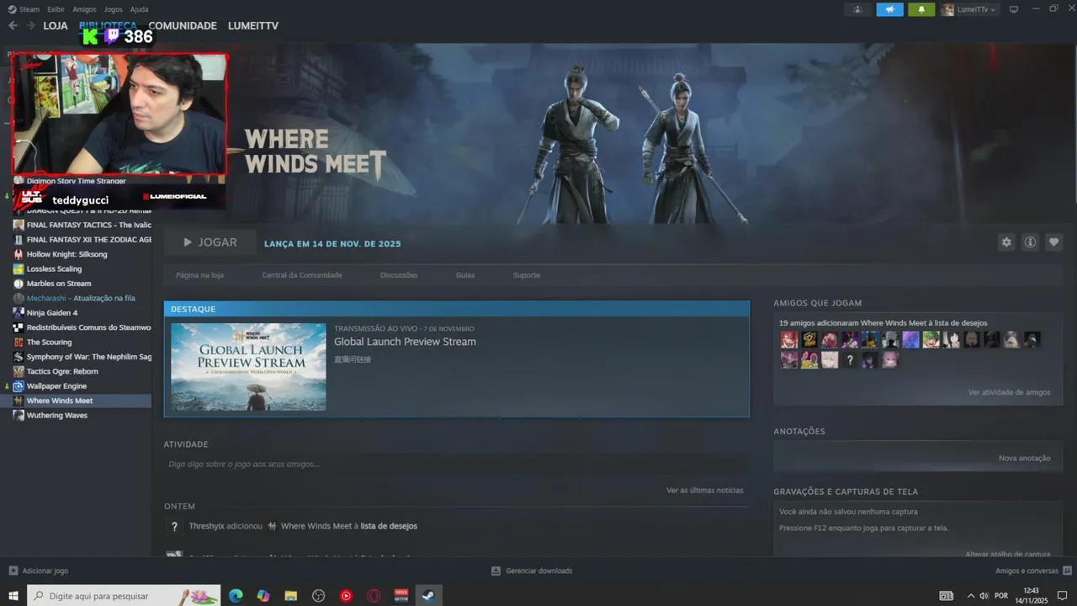Click lista de desejos link in activity

click(x=389, y=526)
